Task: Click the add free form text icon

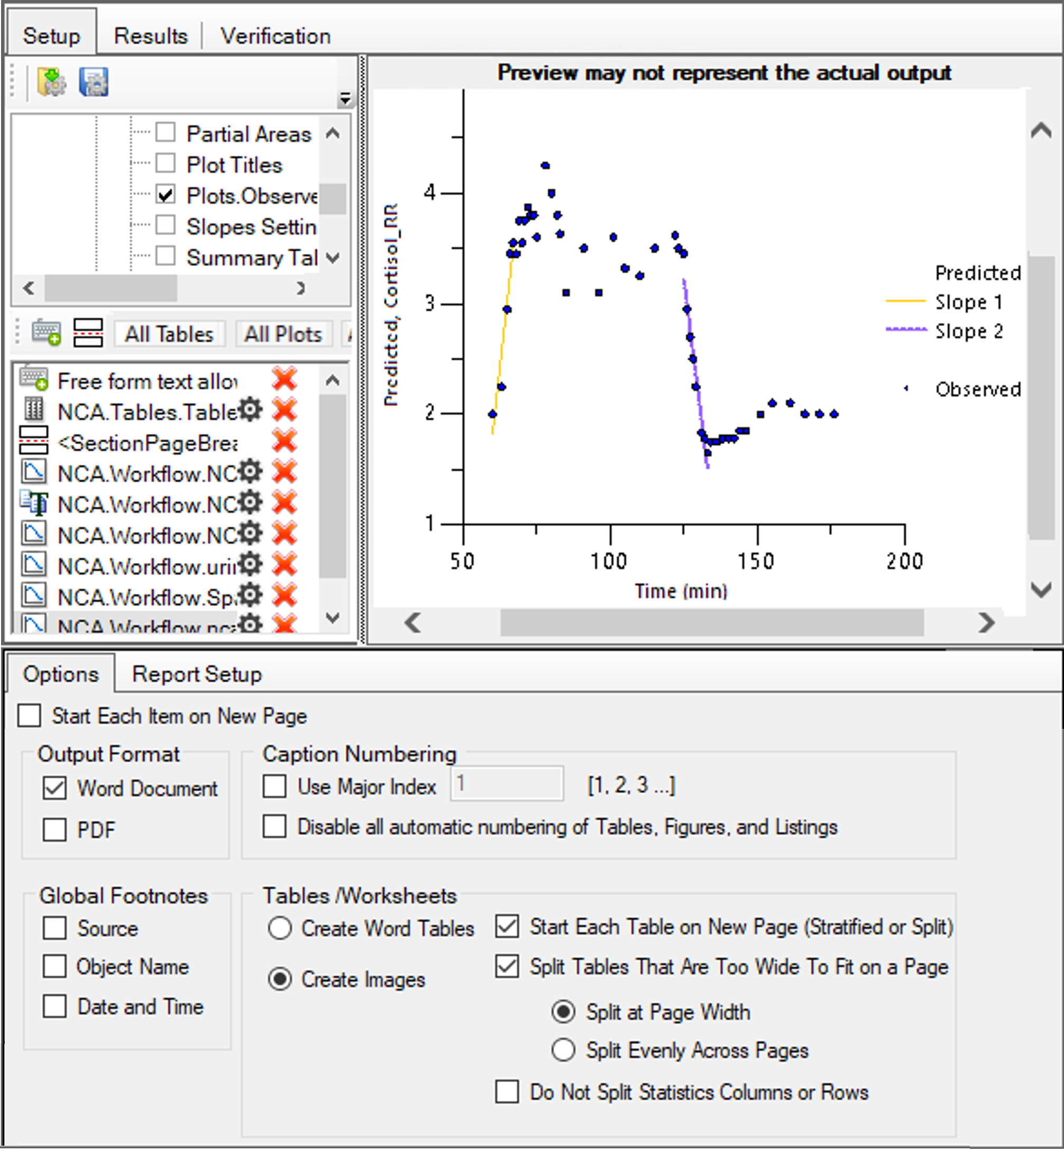Action: [x=46, y=332]
